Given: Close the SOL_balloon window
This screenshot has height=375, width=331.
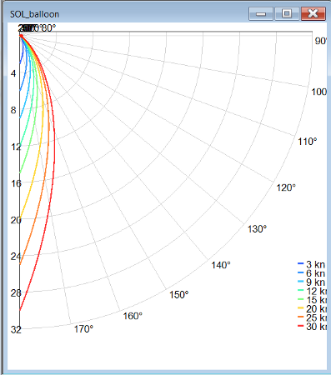Looking at the screenshot, I should click(x=313, y=14).
